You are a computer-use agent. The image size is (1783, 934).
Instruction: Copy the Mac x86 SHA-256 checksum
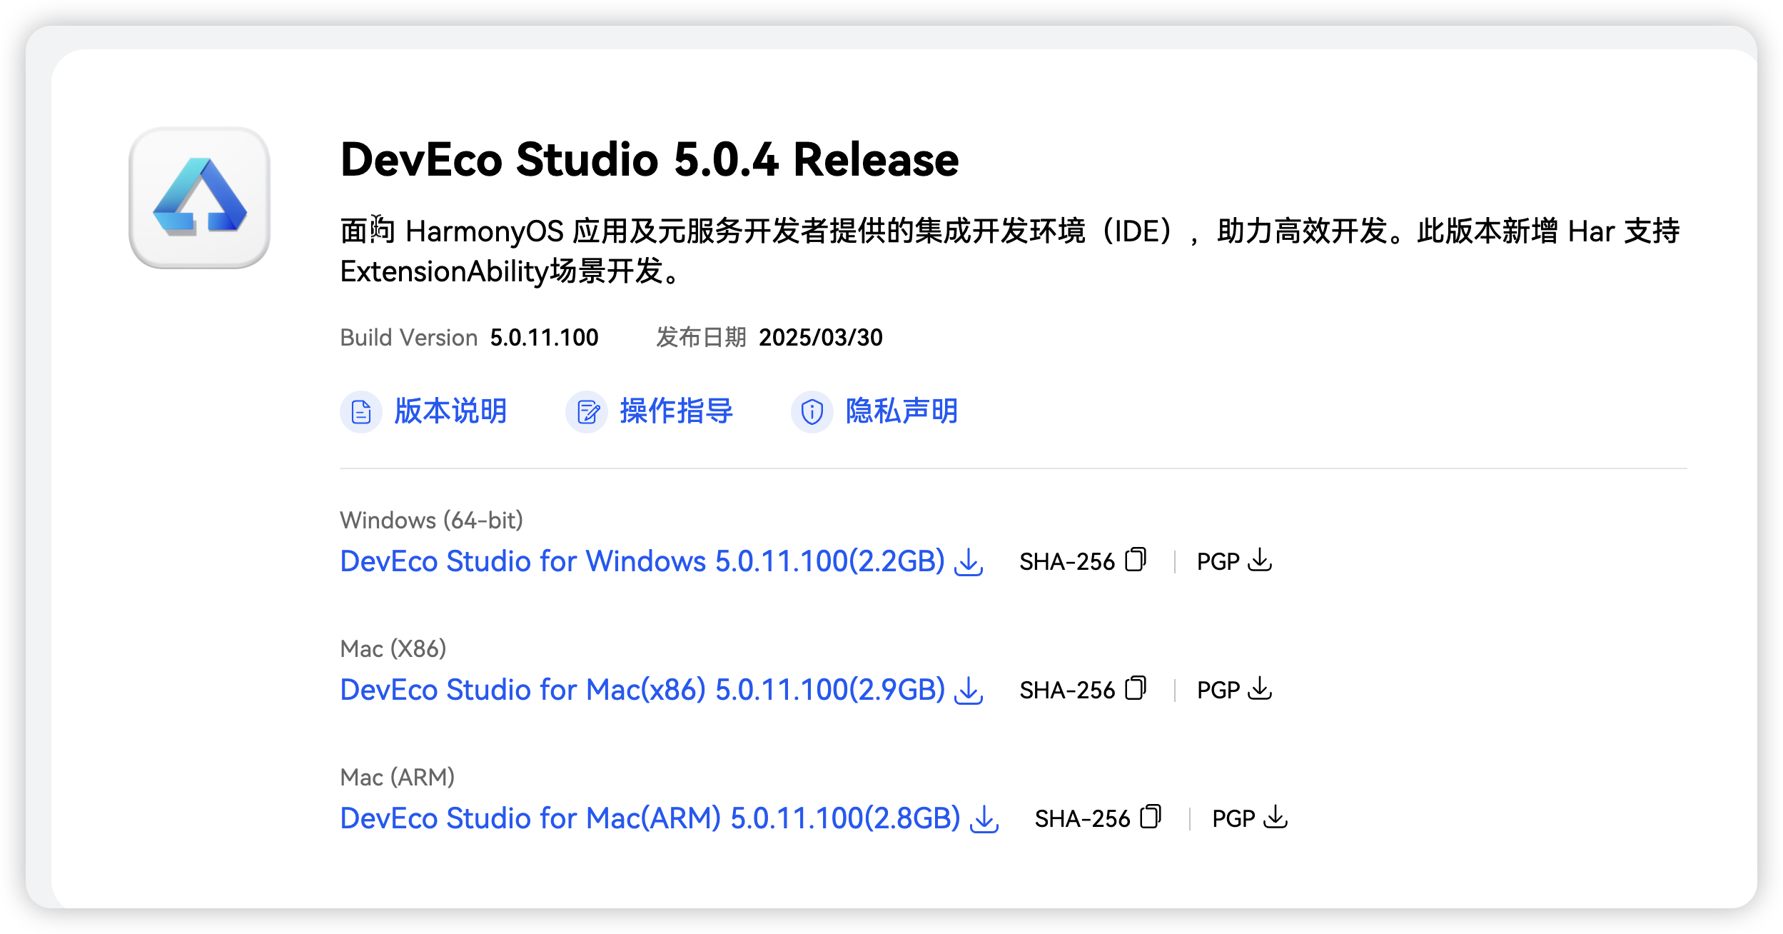tap(1136, 688)
